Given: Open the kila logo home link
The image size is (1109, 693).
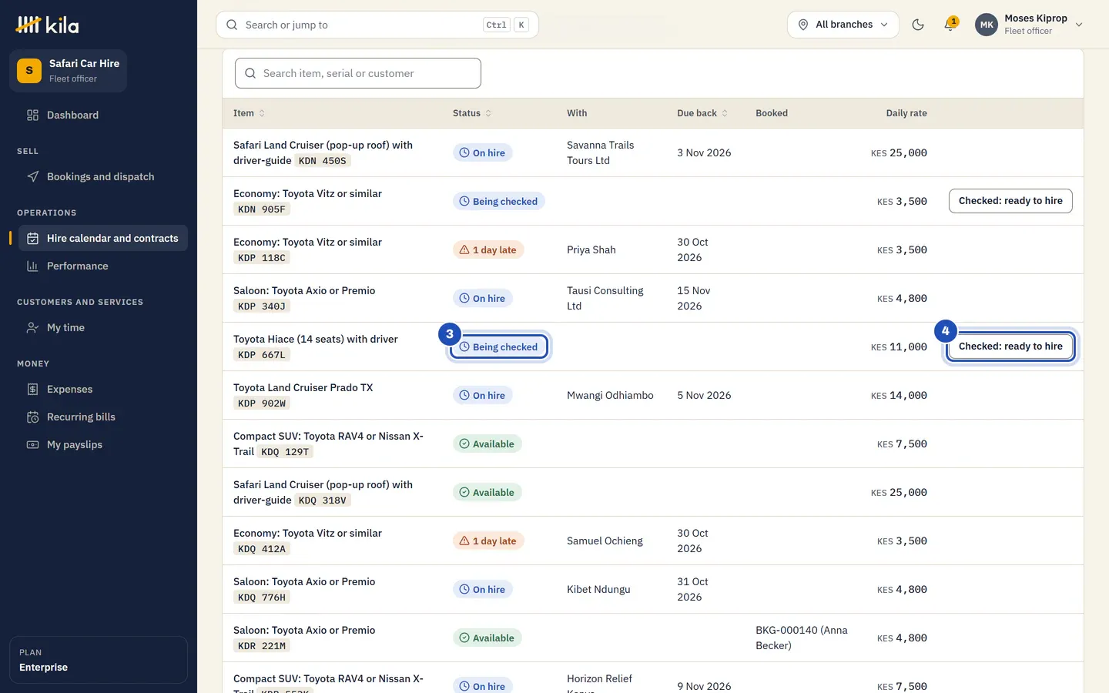Looking at the screenshot, I should [x=47, y=25].
